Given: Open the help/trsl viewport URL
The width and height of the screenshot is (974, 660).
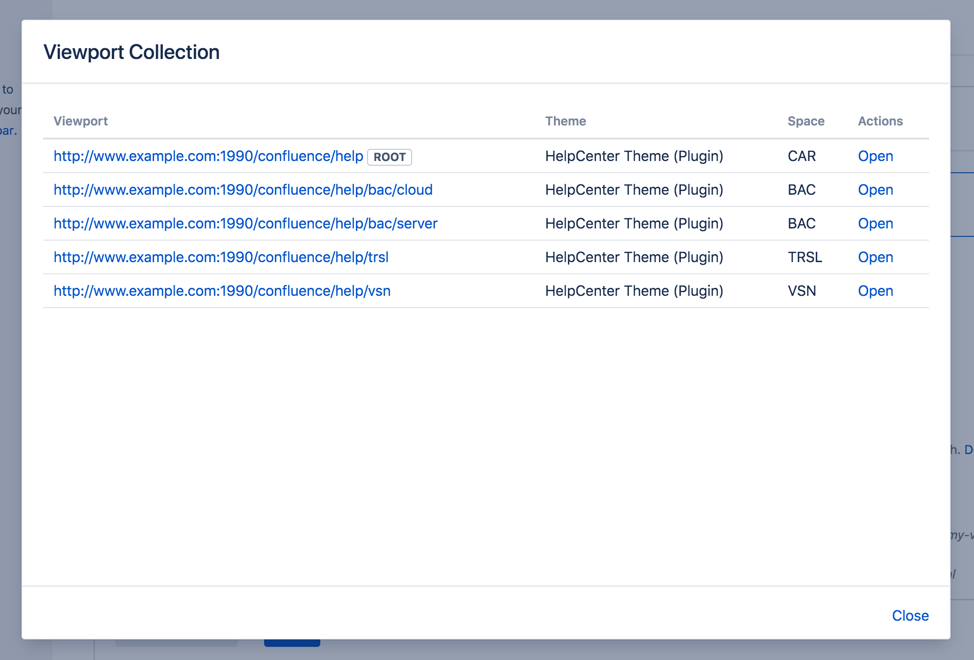Looking at the screenshot, I should (x=221, y=257).
